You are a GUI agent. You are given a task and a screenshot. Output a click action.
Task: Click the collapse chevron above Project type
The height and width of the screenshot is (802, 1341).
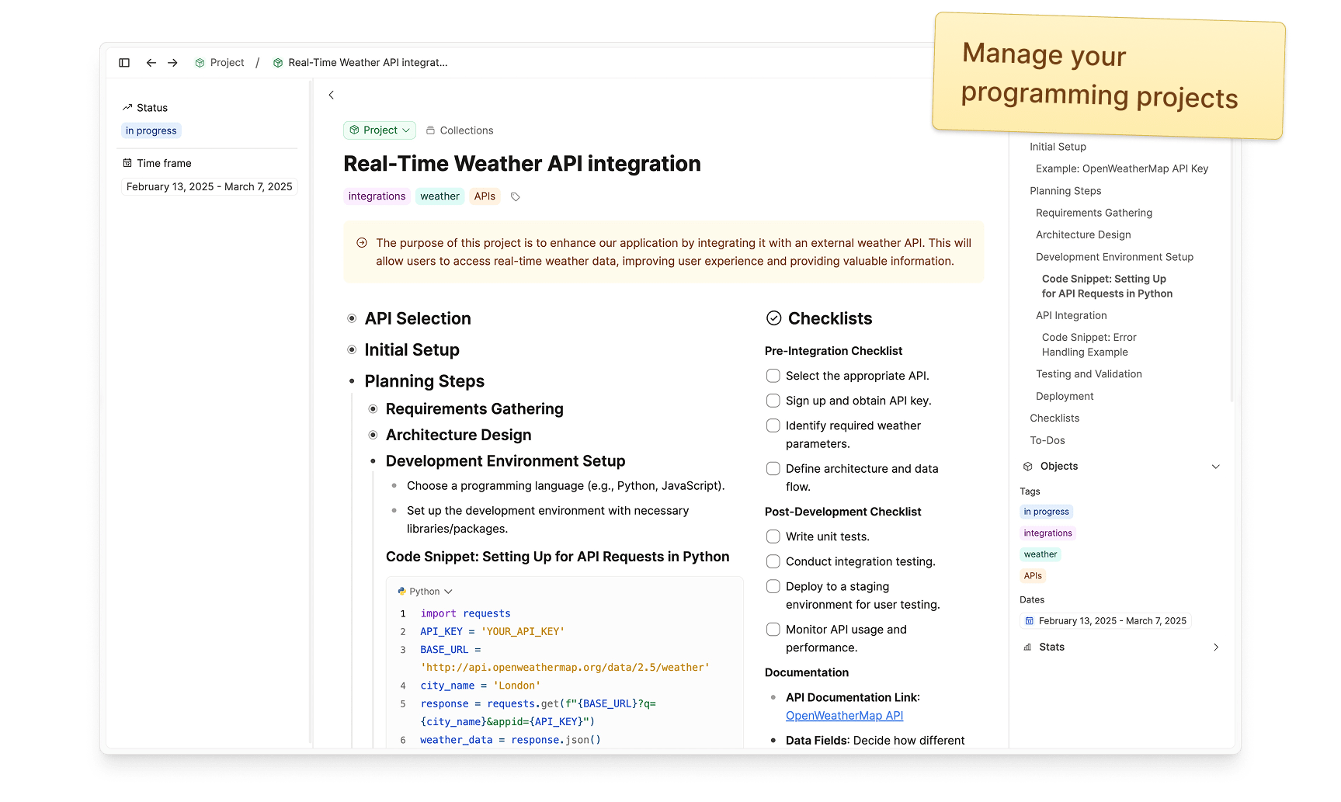(x=332, y=95)
